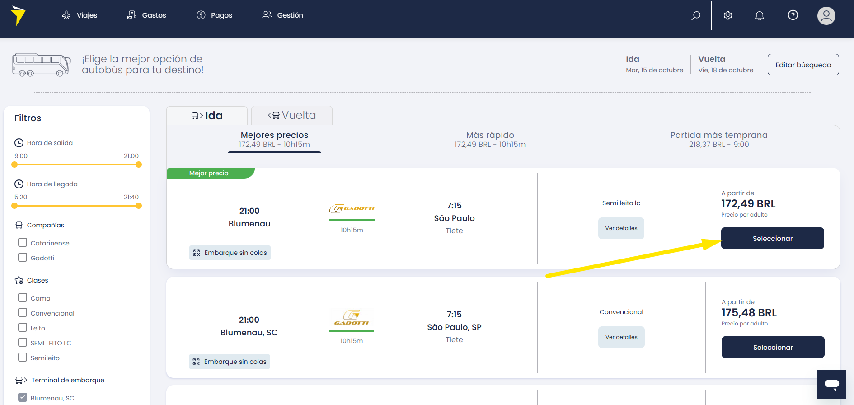The width and height of the screenshot is (854, 405).
Task: Select the 175,48 BRL trip
Action: [773, 347]
